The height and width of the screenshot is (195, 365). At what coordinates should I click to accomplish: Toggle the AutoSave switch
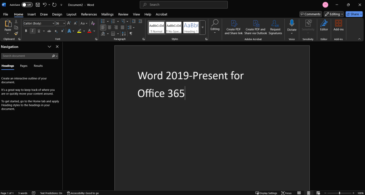tap(27, 5)
